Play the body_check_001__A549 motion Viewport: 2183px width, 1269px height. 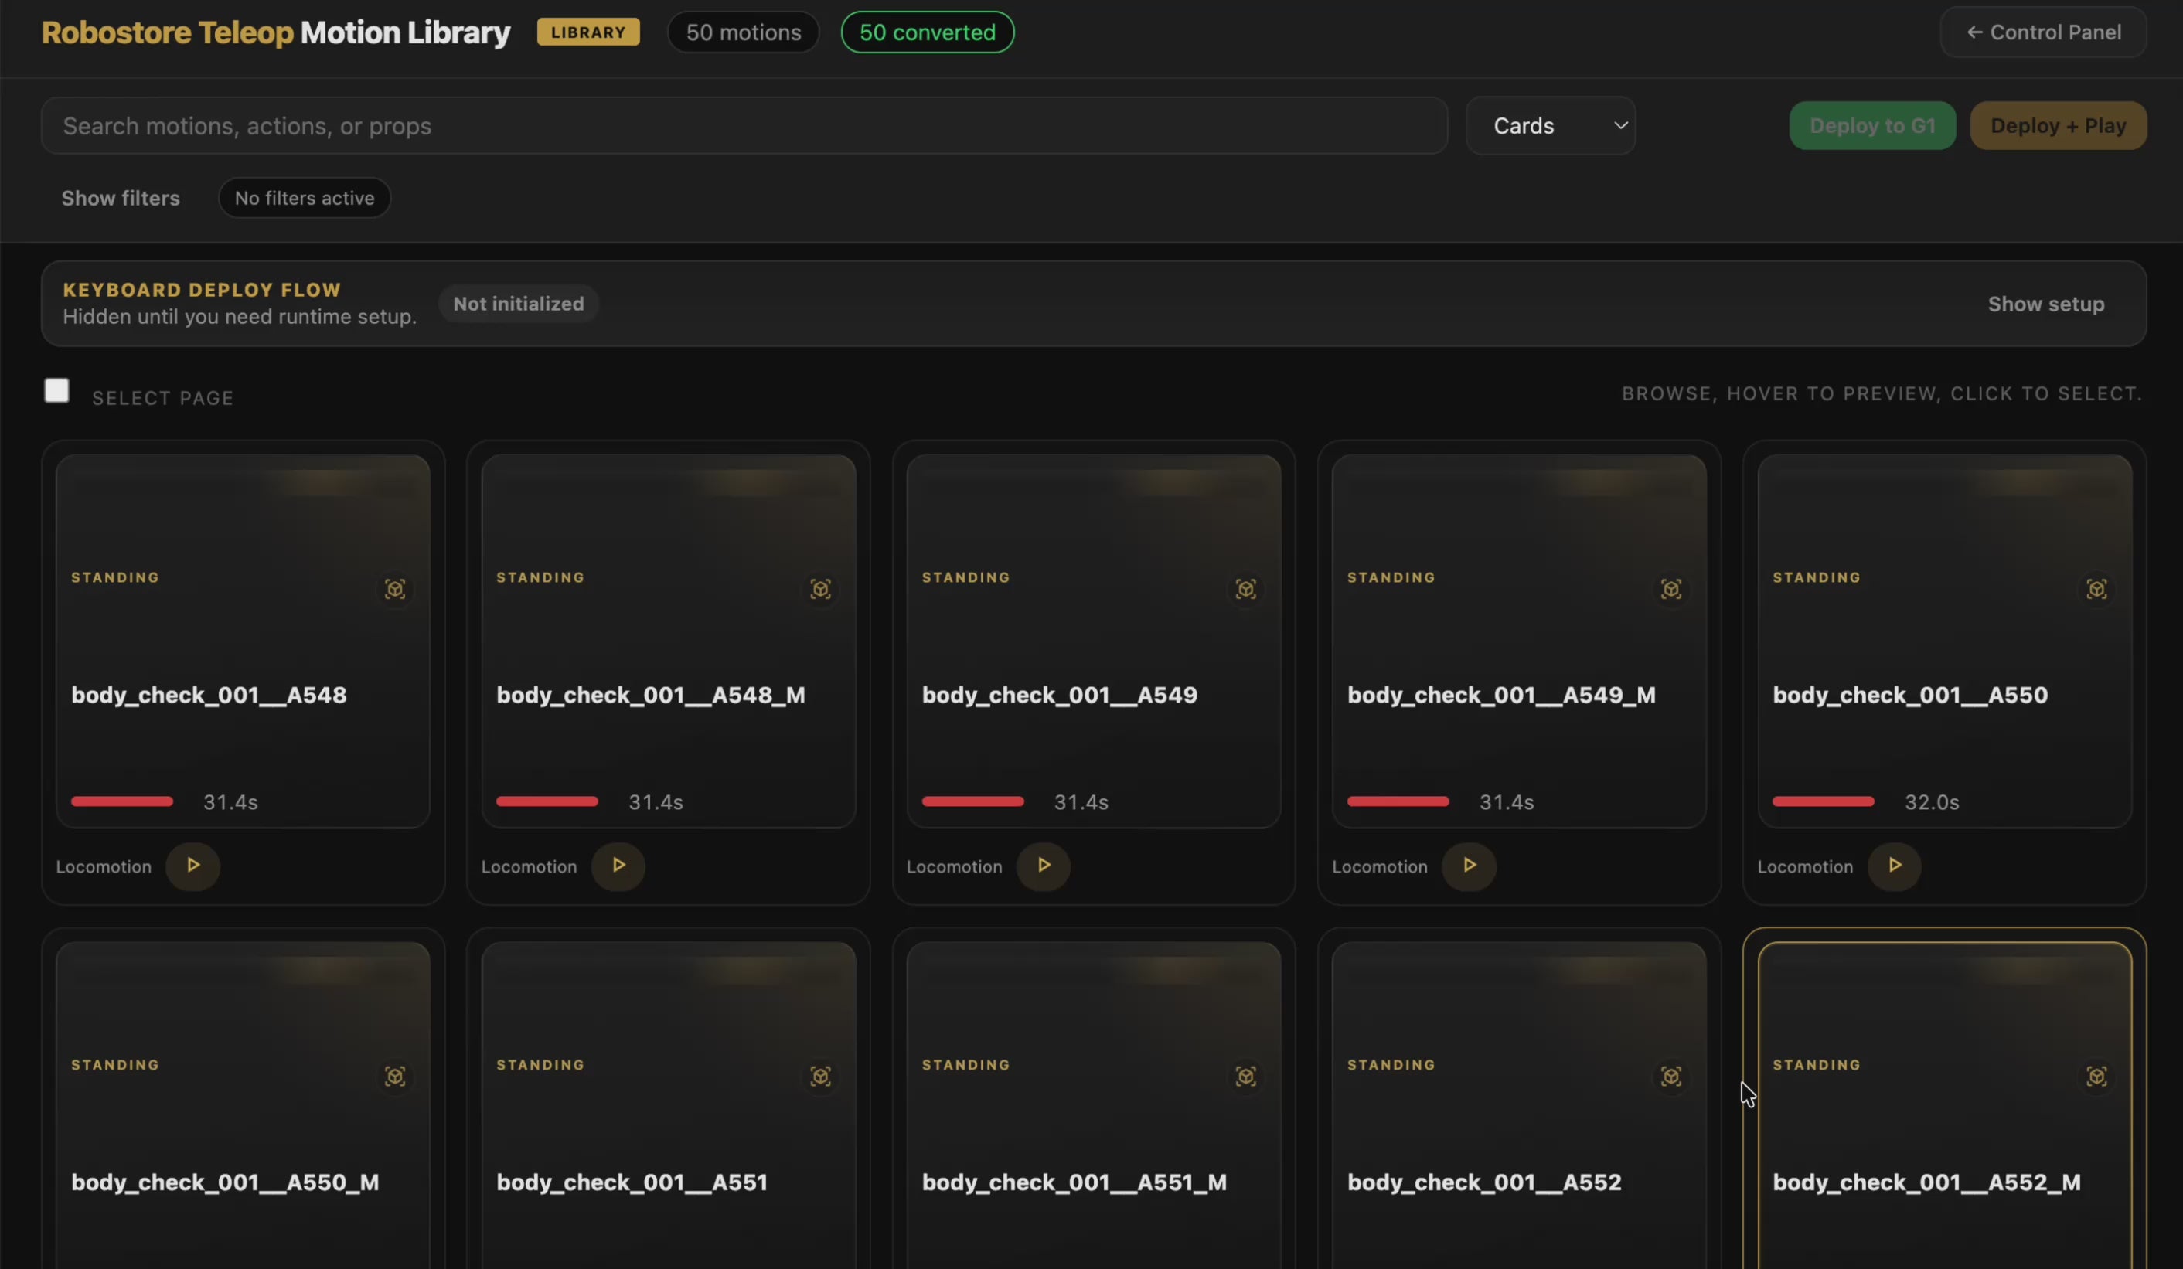click(x=1043, y=866)
